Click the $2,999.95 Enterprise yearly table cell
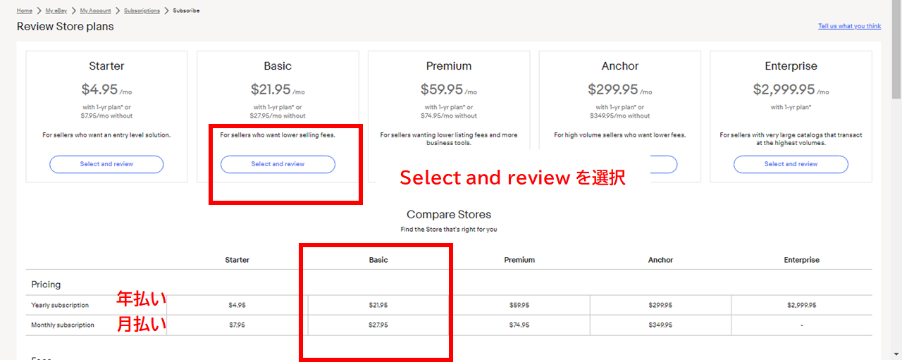Screen dimensions: 902x362 point(802,306)
